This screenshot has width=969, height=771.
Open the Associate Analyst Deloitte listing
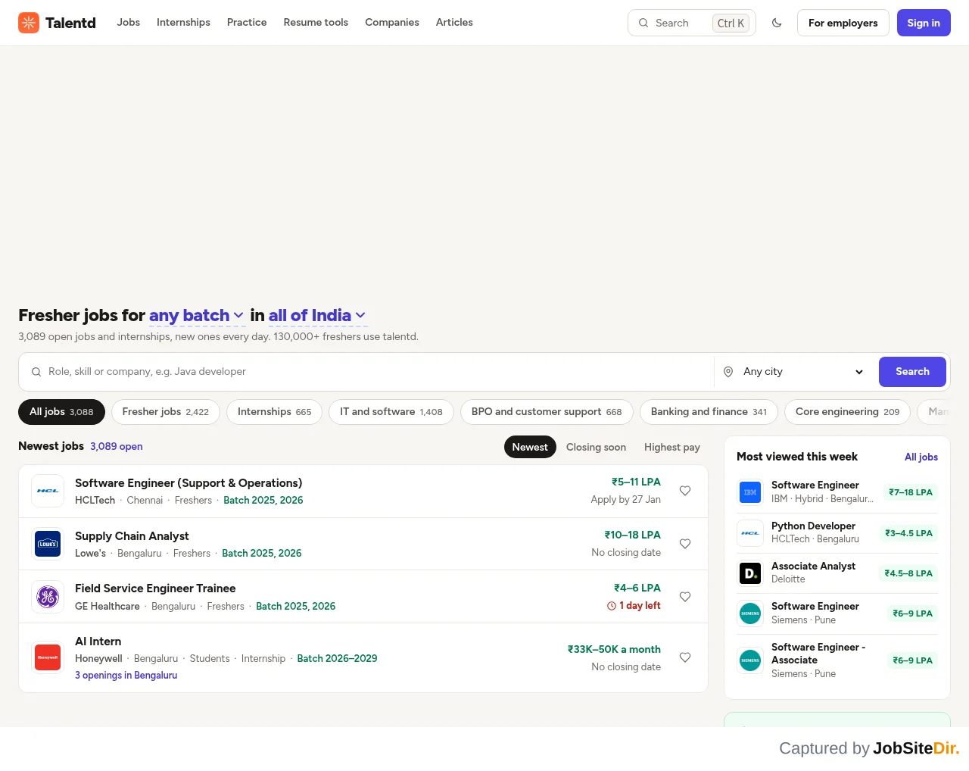[837, 573]
